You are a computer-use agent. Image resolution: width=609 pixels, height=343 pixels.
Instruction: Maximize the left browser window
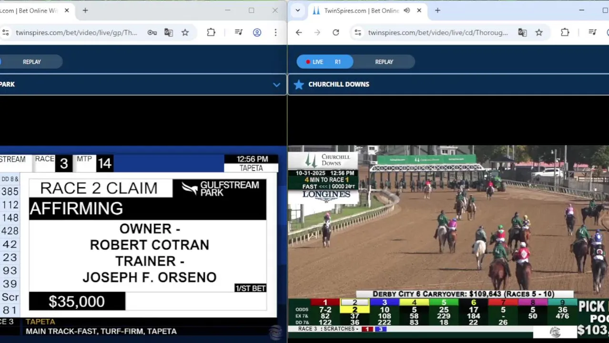click(x=251, y=10)
